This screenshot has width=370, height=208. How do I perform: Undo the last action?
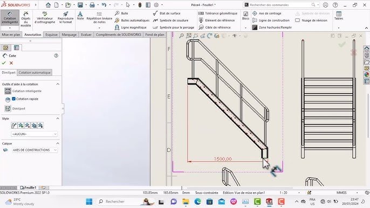pyautogui.click(x=104, y=5)
